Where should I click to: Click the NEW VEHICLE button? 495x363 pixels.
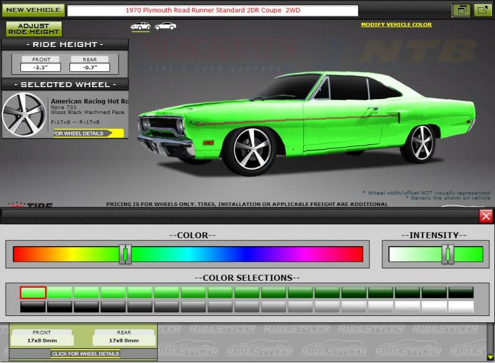click(x=33, y=10)
